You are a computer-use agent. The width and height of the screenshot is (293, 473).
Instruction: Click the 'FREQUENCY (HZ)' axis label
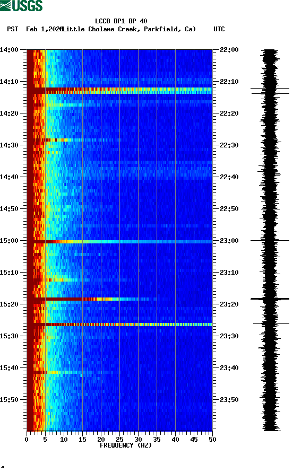(126, 445)
